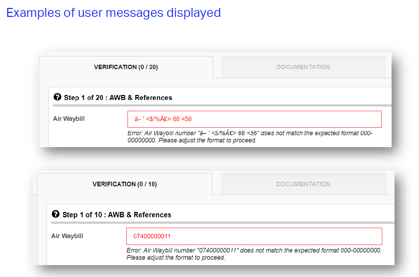Select the VERIFICATION (0 / 20) tab

pyautogui.click(x=126, y=67)
